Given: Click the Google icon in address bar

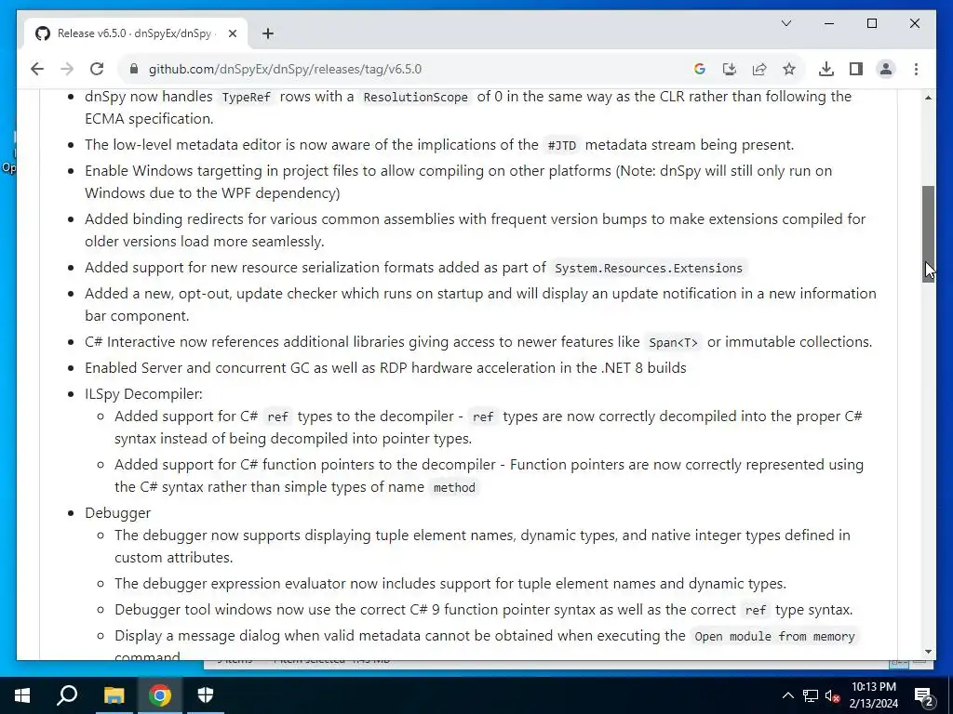Looking at the screenshot, I should [700, 69].
